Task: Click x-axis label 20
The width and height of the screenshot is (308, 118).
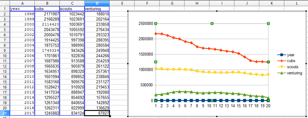Action: (x=268, y=106)
